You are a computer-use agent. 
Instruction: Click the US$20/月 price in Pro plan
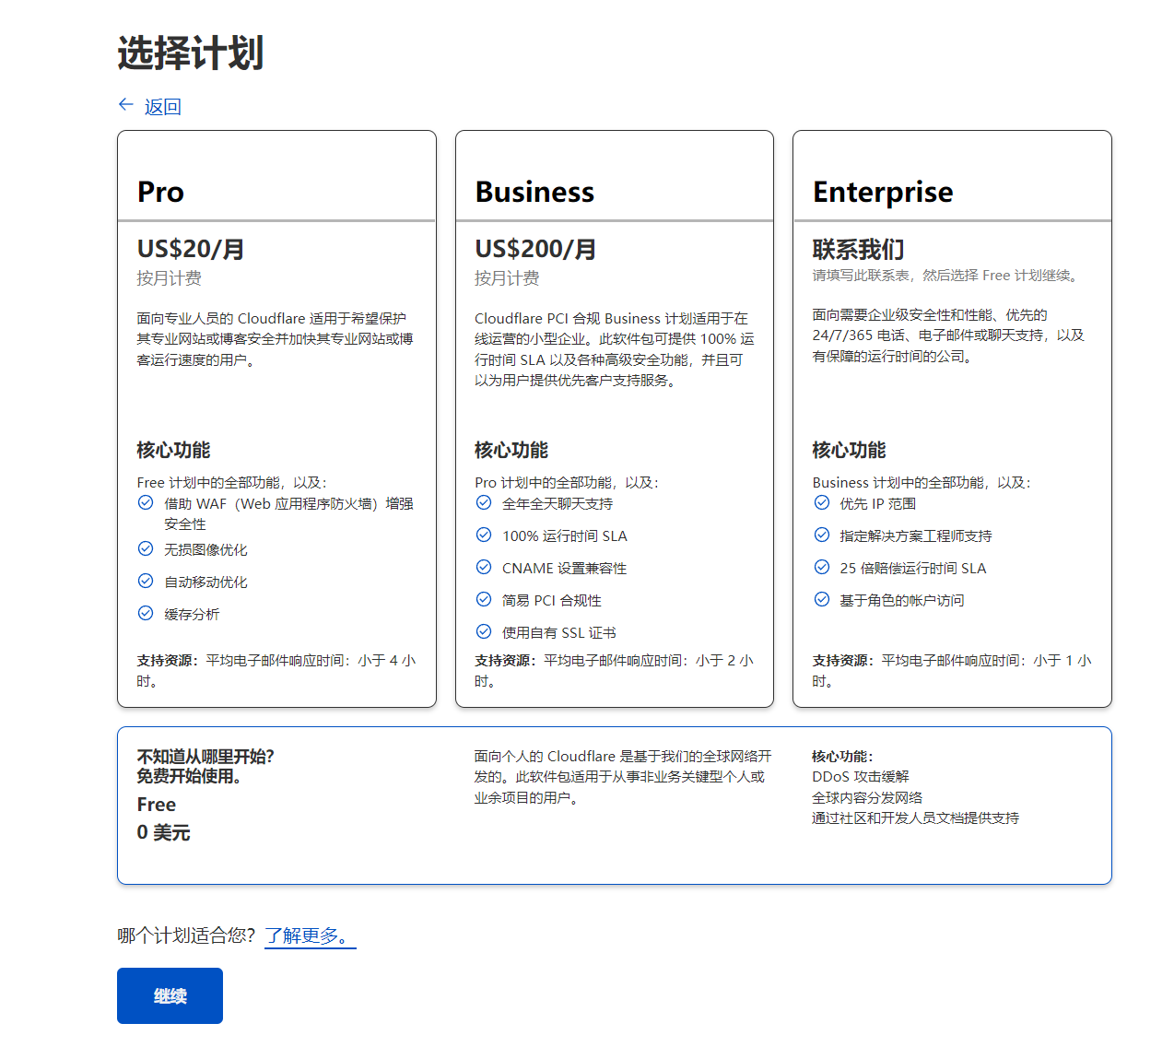[191, 249]
